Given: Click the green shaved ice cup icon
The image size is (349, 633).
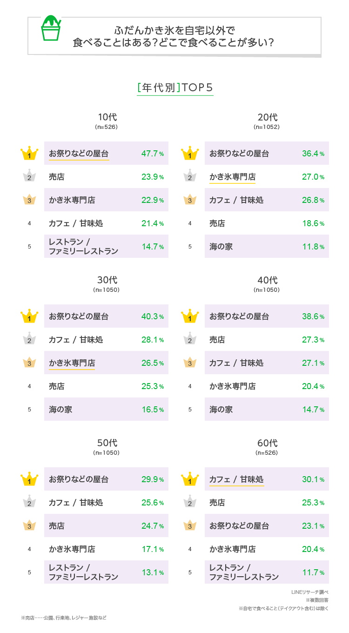Looking at the screenshot, I should (x=51, y=28).
